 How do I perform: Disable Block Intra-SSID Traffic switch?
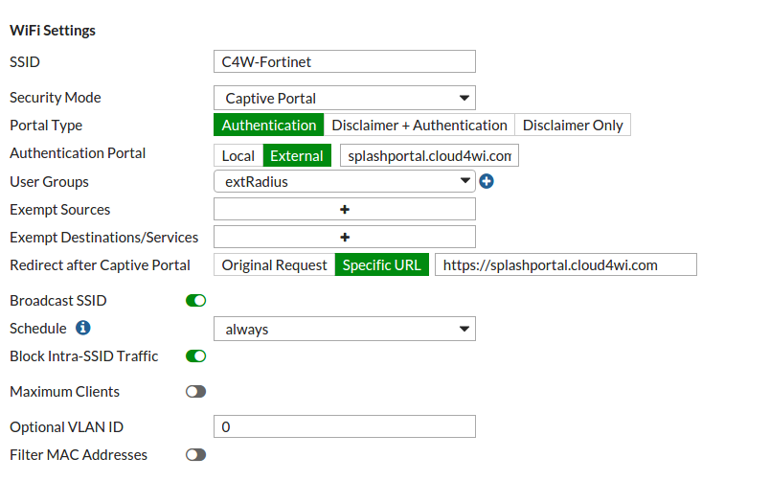(195, 356)
